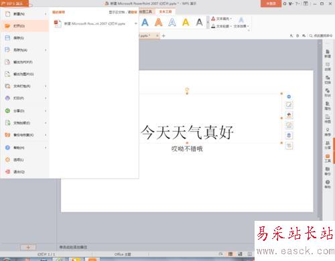Click the 未登录 login button in title bar
Viewport: 335px width, 261px height.
271,3
